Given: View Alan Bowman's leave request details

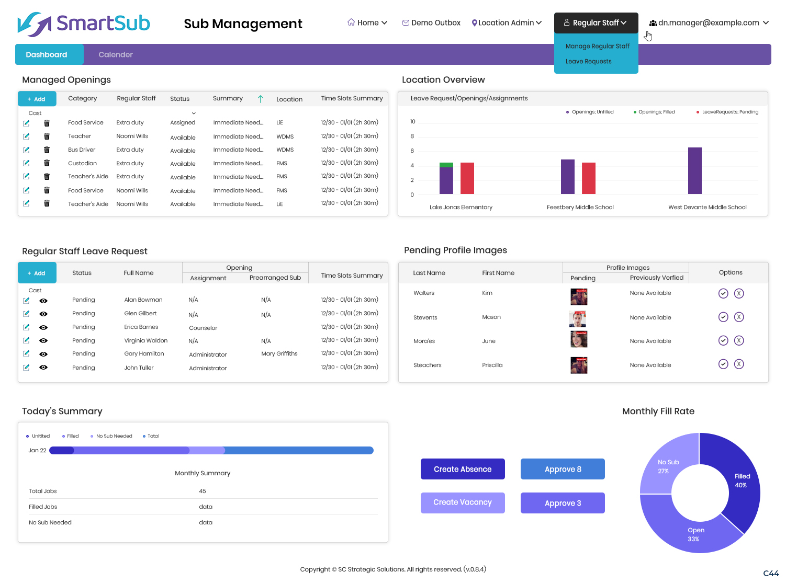Looking at the screenshot, I should click(x=43, y=301).
